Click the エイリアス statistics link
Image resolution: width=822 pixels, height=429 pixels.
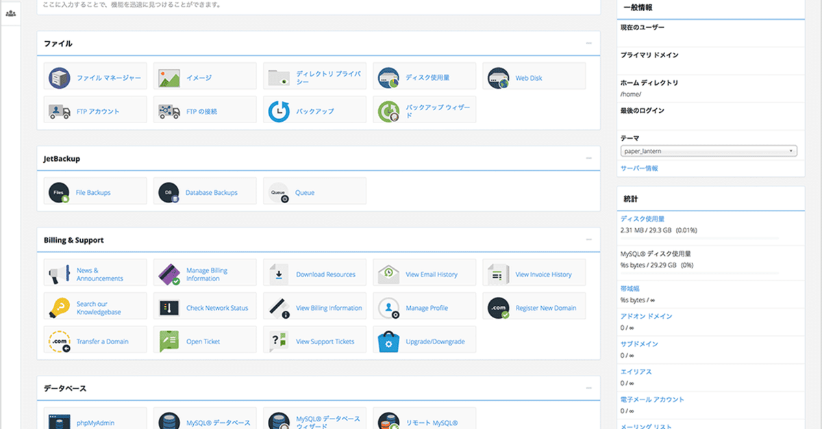(636, 372)
